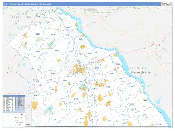175x131 pixels.
Task: Select ZIP code 17070 label
Action: pos(59,13)
